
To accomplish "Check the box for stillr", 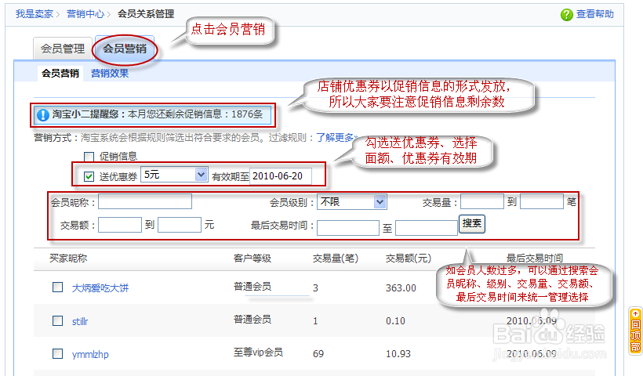I will (57, 320).
